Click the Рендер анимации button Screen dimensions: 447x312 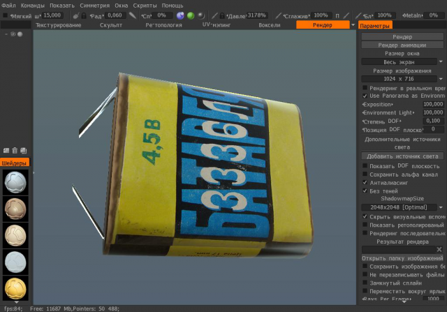(x=402, y=45)
